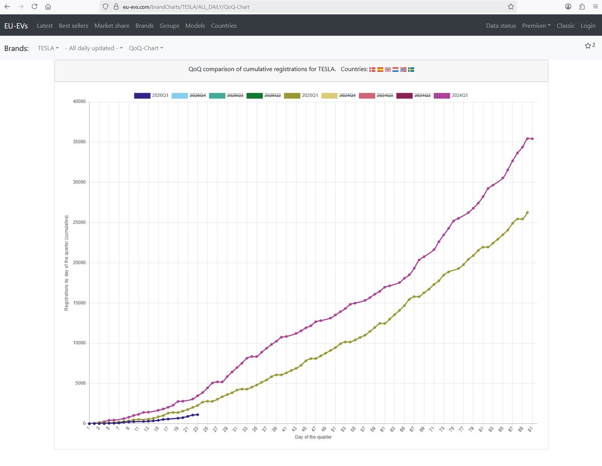Click the light blue 2025Q4 color swatch
602x466 pixels.
pyautogui.click(x=180, y=95)
